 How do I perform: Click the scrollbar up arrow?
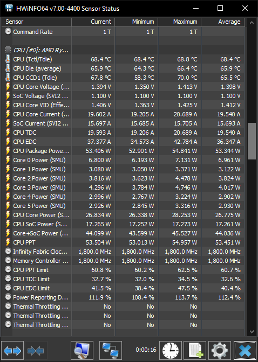(252, 23)
